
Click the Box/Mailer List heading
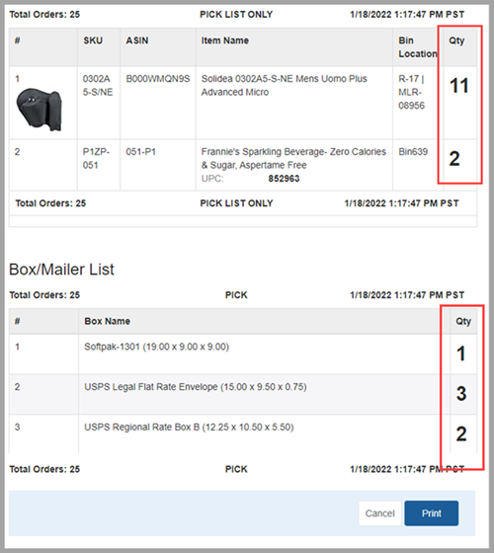(61, 270)
